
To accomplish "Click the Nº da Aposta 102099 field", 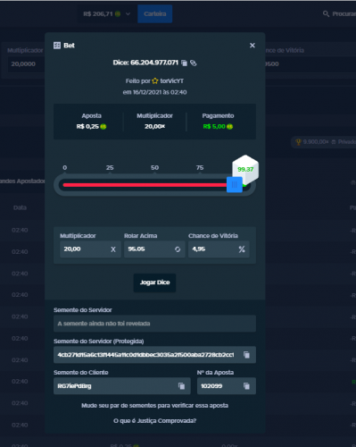I will point(227,386).
